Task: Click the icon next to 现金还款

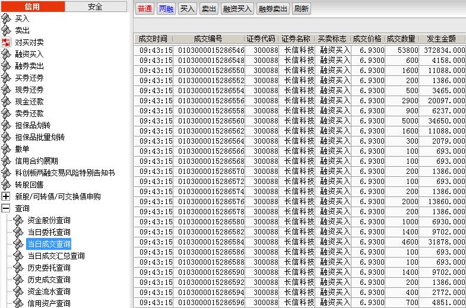Action: pos(6,101)
